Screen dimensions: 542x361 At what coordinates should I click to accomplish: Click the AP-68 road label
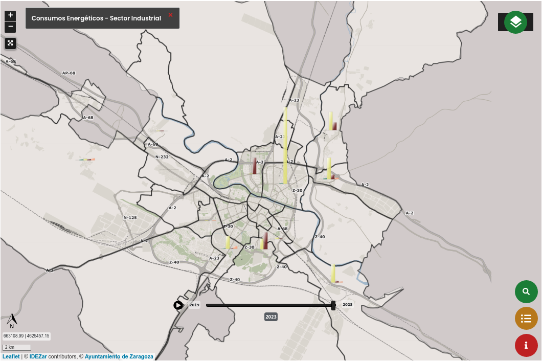click(x=69, y=73)
